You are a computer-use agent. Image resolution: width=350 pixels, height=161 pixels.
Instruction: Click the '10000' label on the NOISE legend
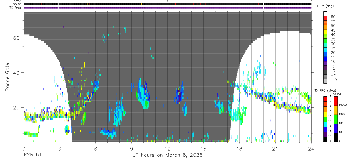tap(342, 105)
